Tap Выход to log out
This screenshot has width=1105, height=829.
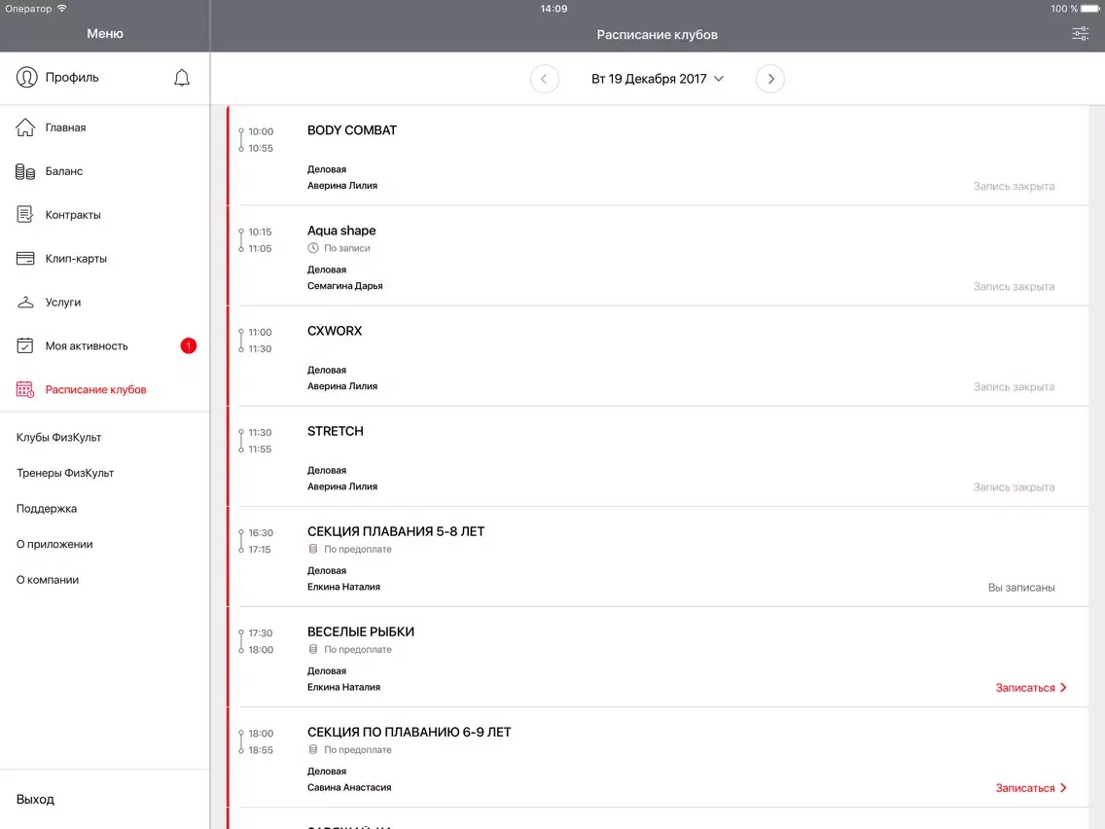[x=35, y=800]
